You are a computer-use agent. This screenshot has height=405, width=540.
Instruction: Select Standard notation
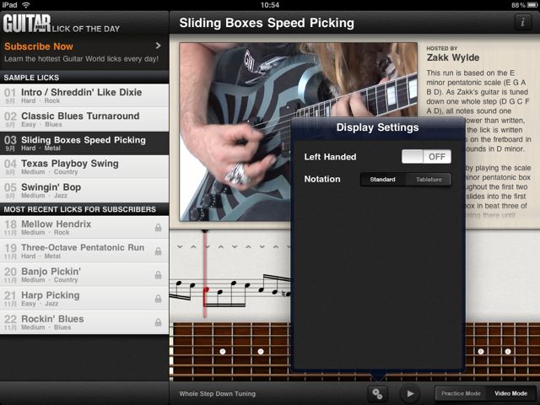pyautogui.click(x=382, y=180)
